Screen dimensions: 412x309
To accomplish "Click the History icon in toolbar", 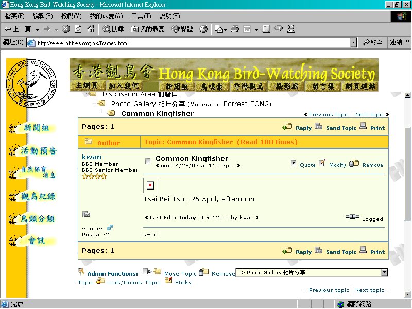I will point(203,29).
